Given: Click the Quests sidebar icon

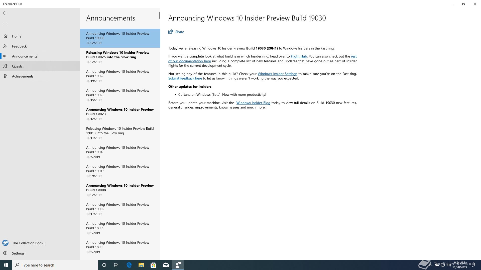Looking at the screenshot, I should (x=5, y=66).
